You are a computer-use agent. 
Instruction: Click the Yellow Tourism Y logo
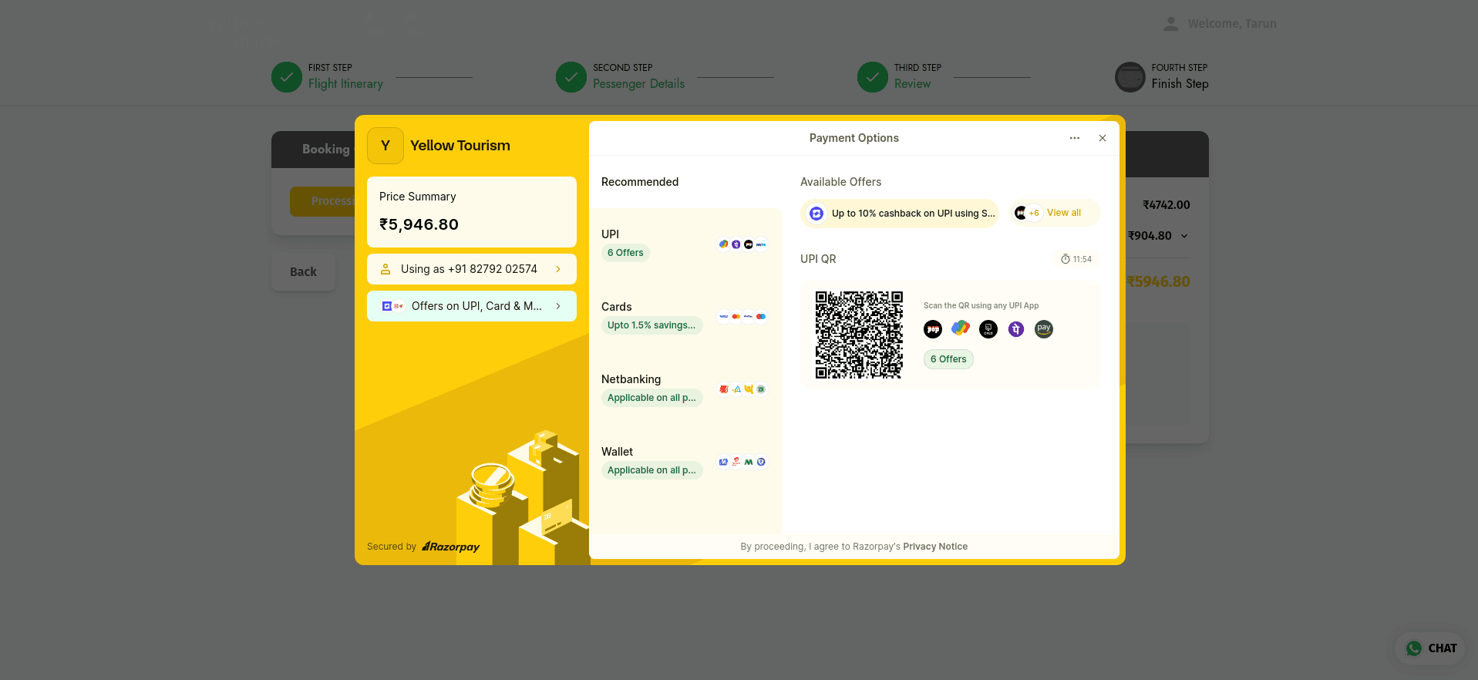(x=385, y=146)
